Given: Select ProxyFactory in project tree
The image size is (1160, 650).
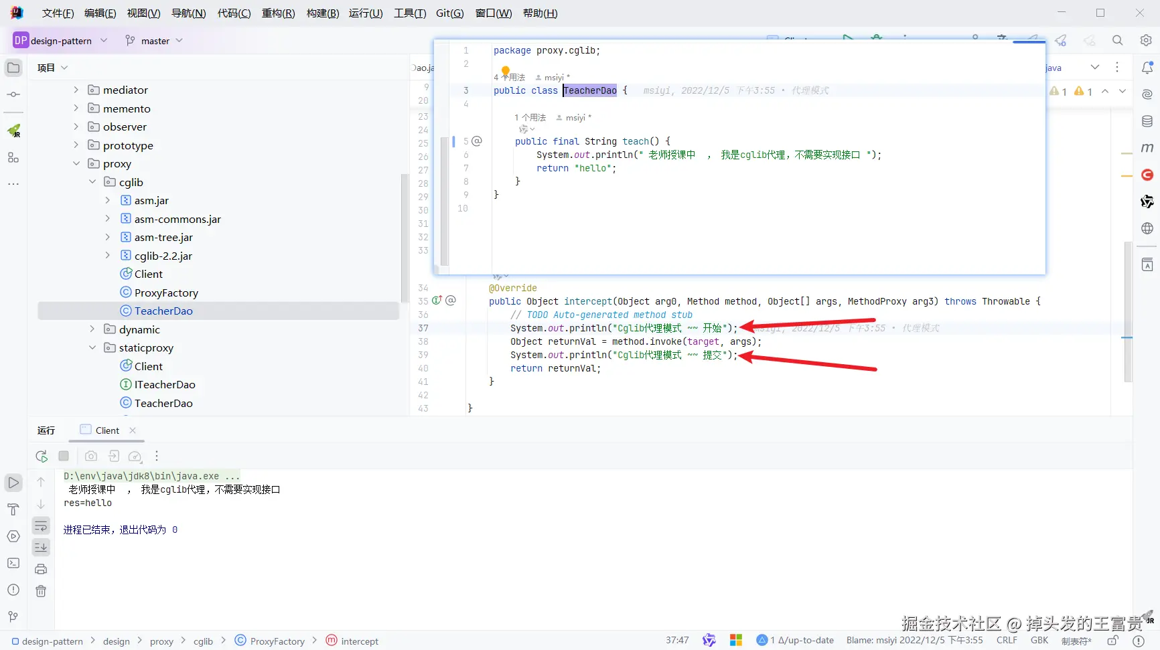Looking at the screenshot, I should pos(166,293).
